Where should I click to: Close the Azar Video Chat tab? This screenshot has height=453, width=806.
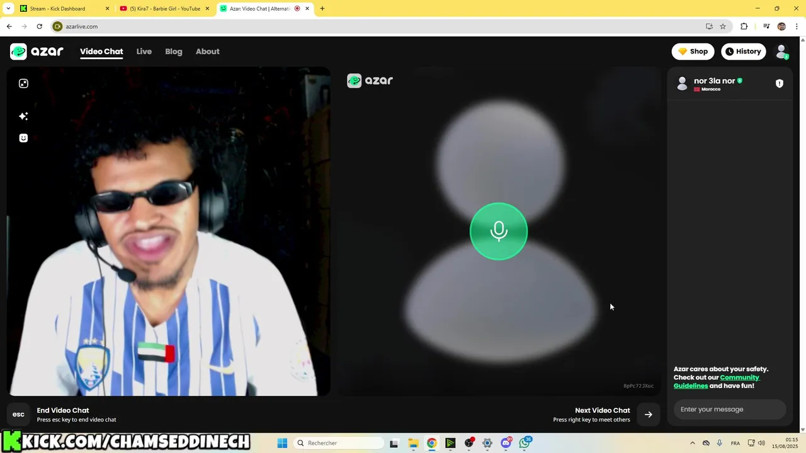coord(307,9)
